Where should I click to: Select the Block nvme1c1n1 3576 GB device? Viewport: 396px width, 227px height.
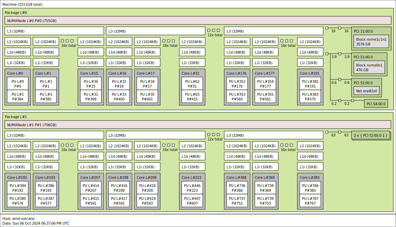point(371,42)
